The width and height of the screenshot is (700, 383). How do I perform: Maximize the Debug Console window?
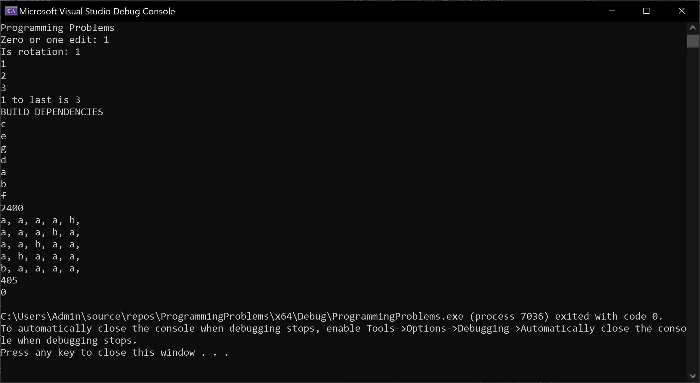point(646,11)
